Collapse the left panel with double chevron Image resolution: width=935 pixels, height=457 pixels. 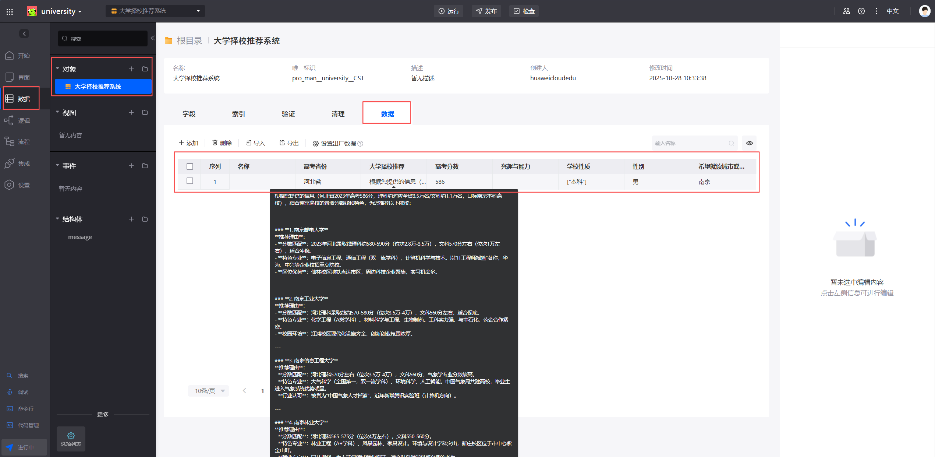tap(152, 38)
